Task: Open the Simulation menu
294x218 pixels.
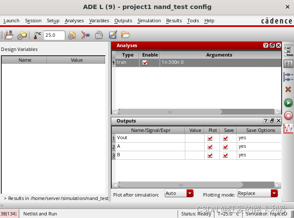Action: pyautogui.click(x=149, y=21)
